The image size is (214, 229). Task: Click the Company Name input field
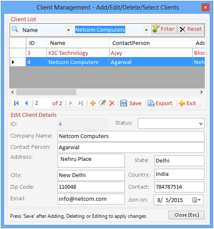tap(131, 136)
